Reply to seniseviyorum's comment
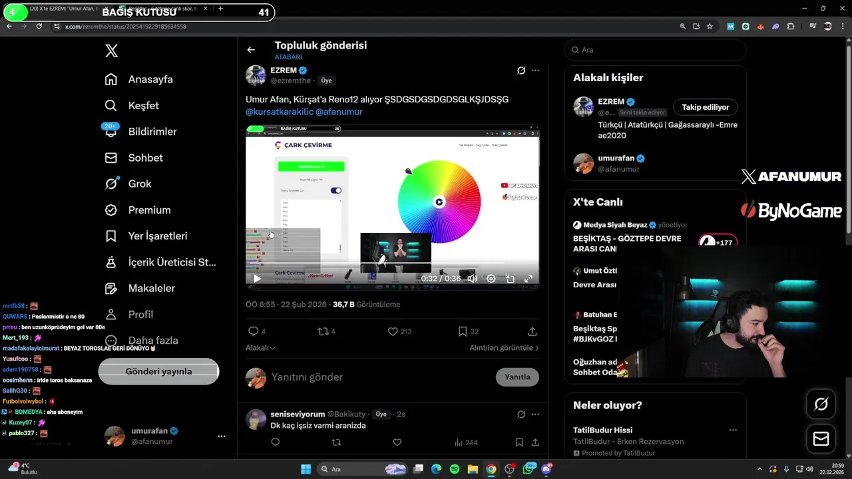Screen dimensions: 852x479 [x=276, y=442]
